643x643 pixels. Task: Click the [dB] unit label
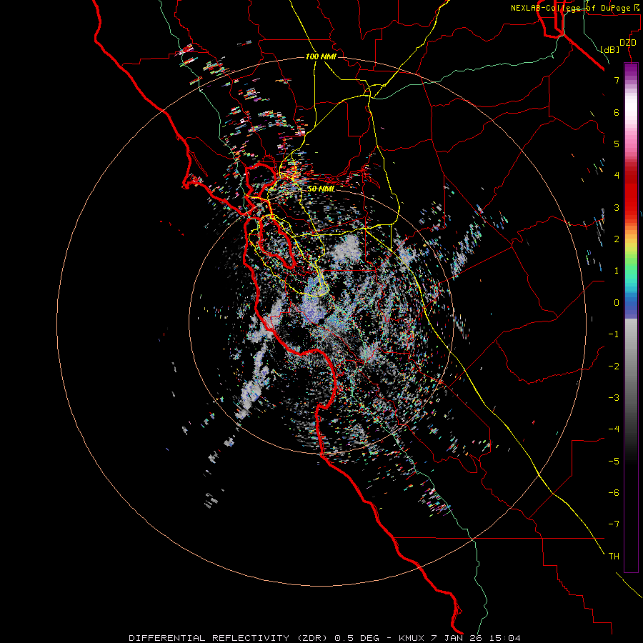tap(610, 49)
